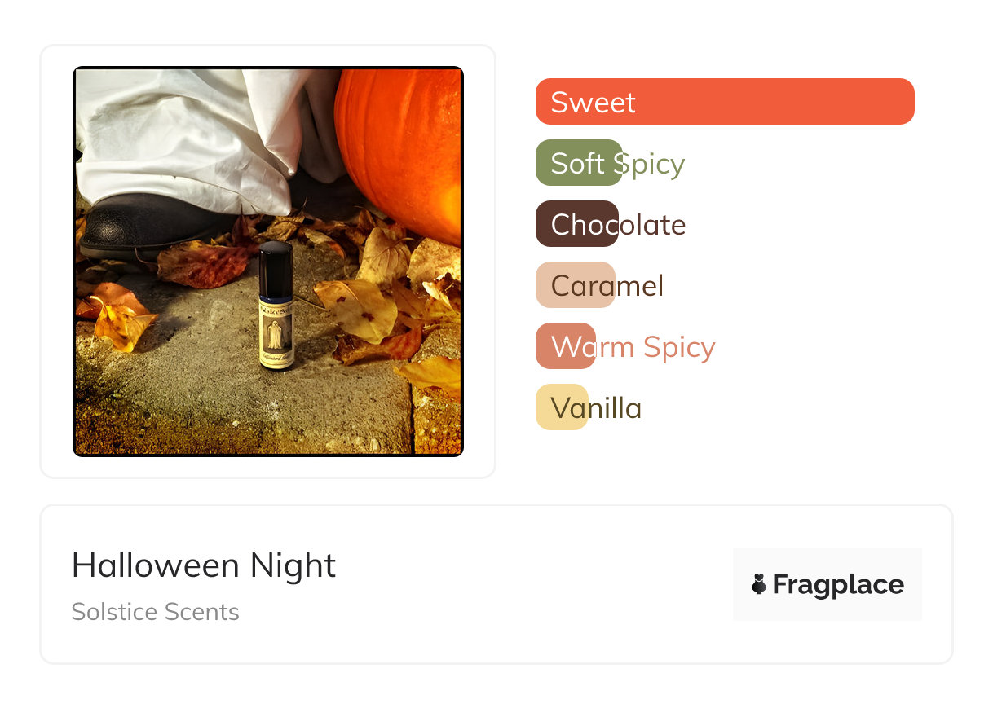
Task: Click the perfume bottle in the photo
Action: 276,310
